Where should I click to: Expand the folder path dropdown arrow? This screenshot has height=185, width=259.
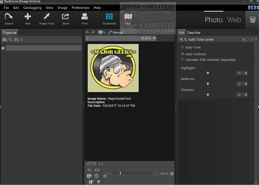(154, 38)
